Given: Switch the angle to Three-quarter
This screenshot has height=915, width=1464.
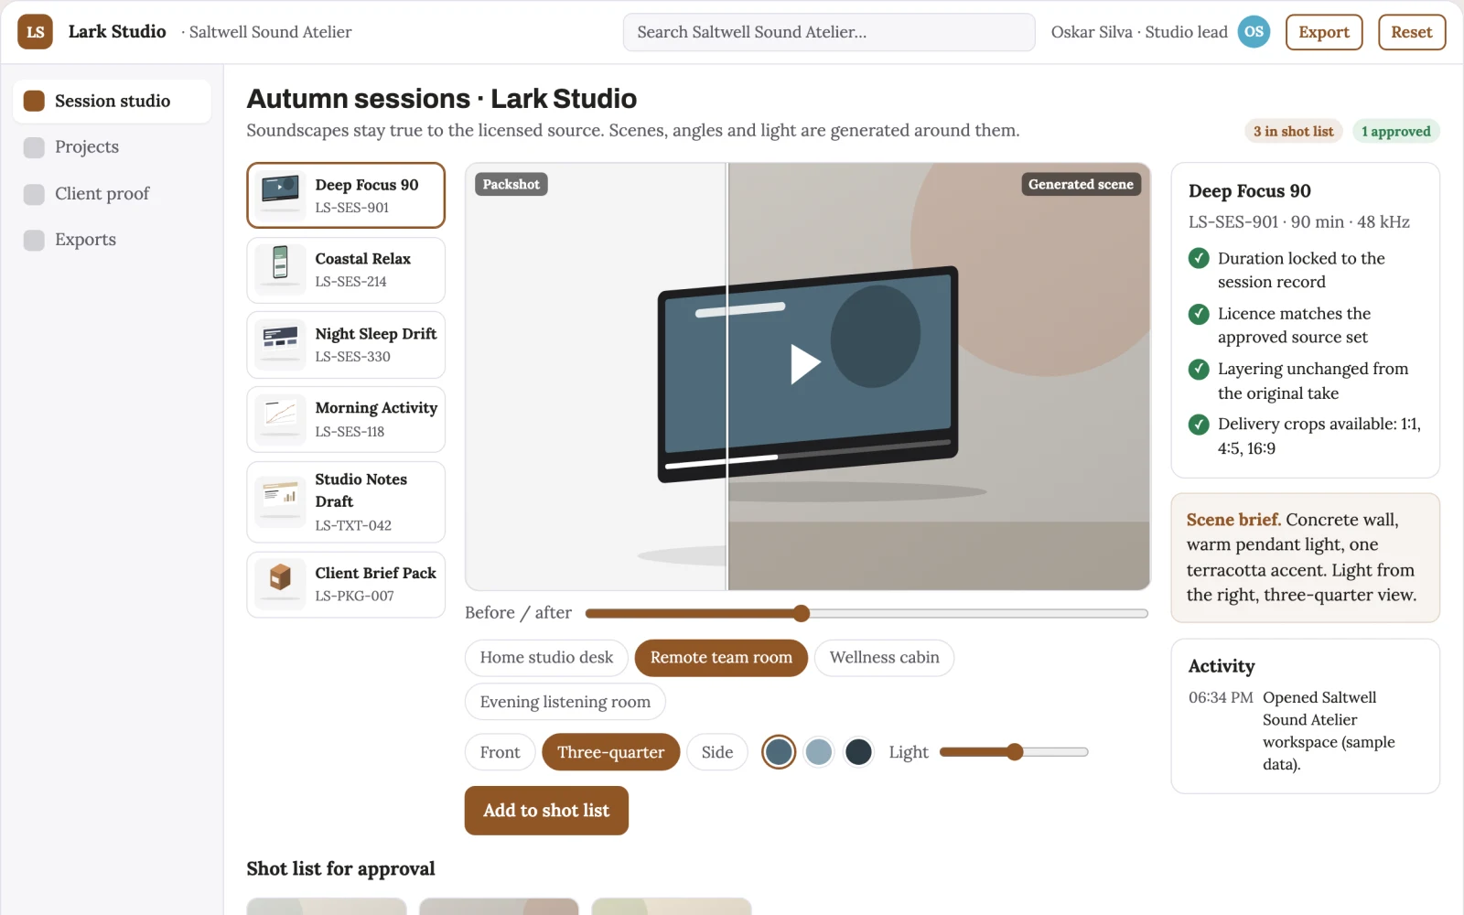Looking at the screenshot, I should (610, 752).
